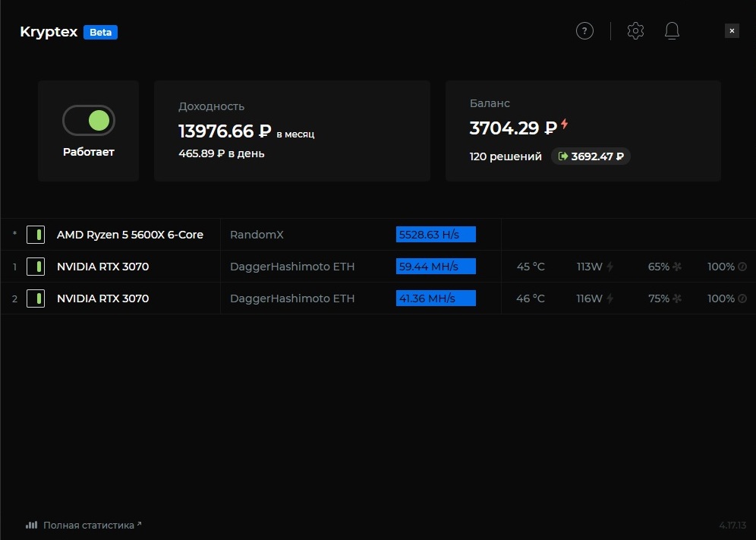
Task: Click the fan icon next to 65%
Action: [677, 267]
